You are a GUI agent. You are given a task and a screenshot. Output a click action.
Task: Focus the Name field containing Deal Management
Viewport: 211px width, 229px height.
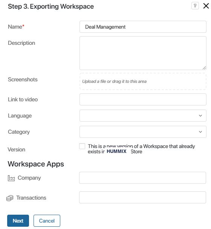tap(143, 27)
